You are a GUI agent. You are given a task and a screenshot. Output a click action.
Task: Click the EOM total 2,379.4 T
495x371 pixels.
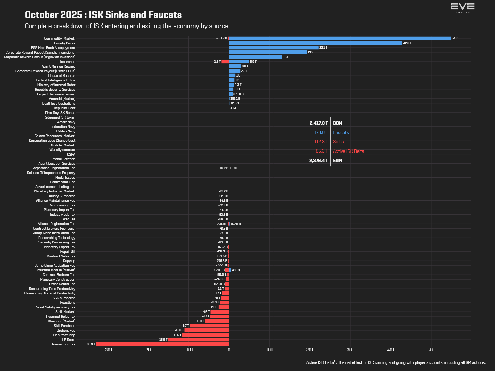pos(319,160)
